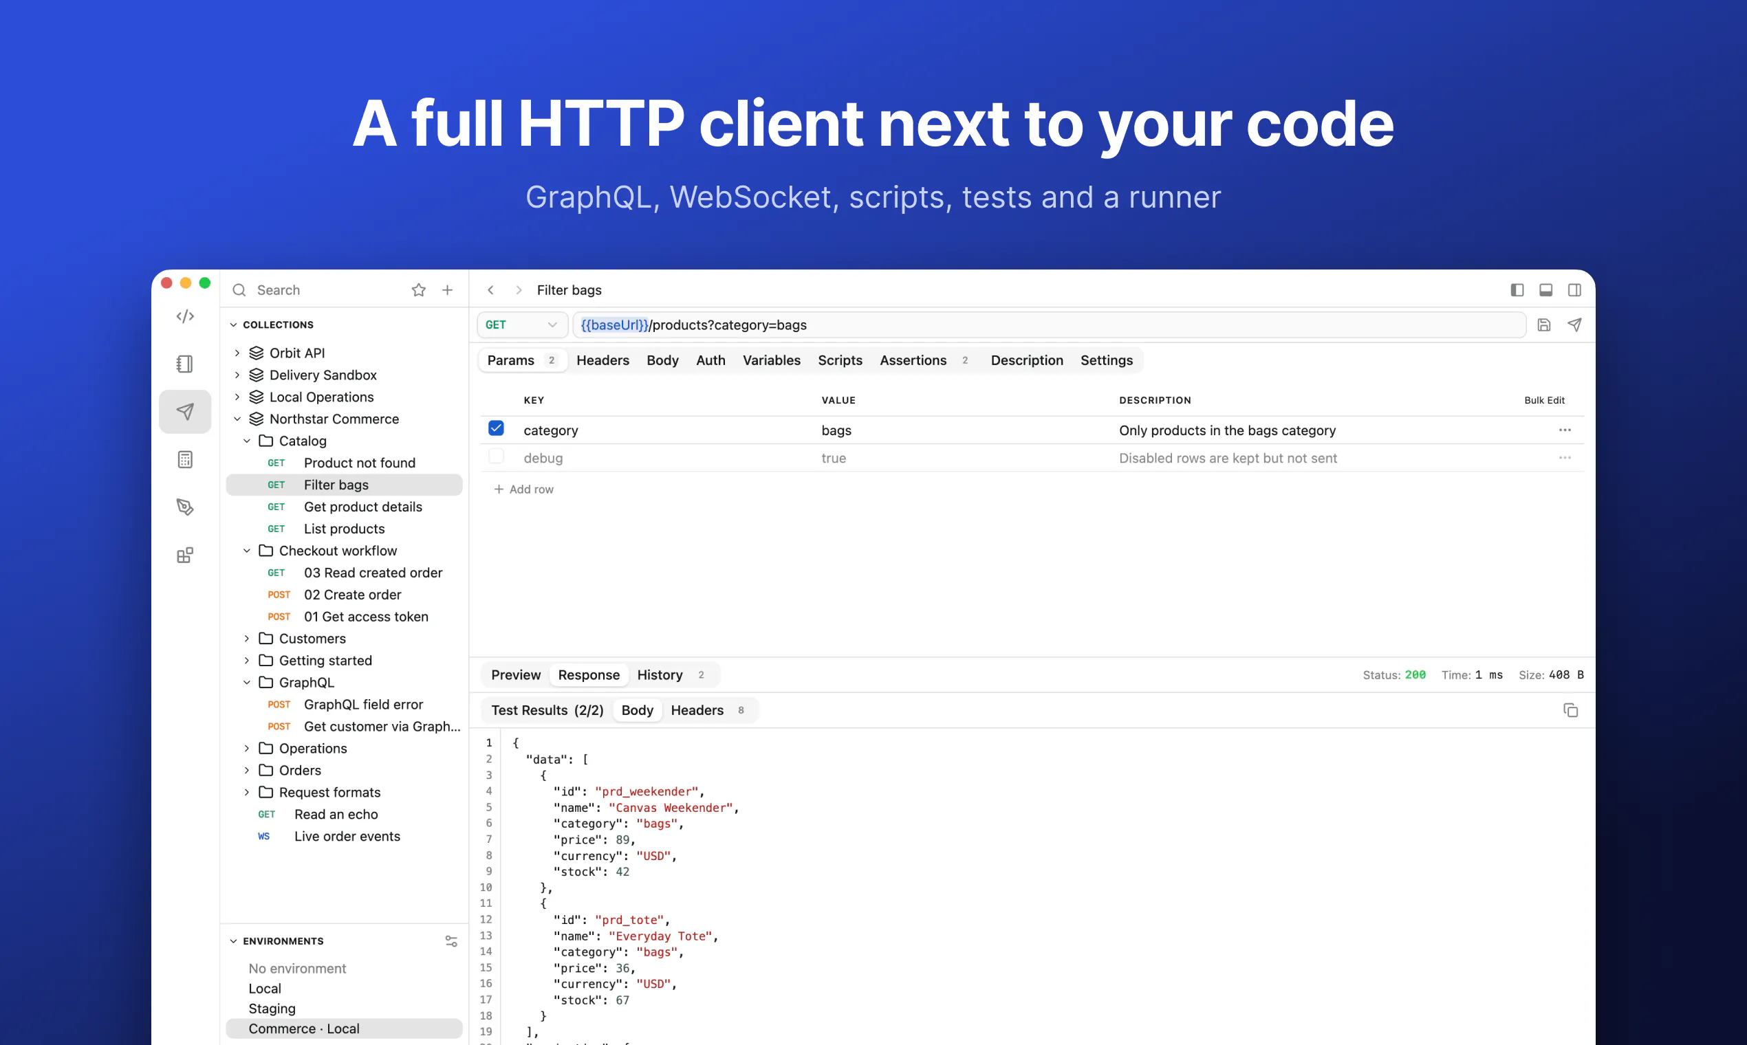Add a new item with plus icon

tap(447, 290)
